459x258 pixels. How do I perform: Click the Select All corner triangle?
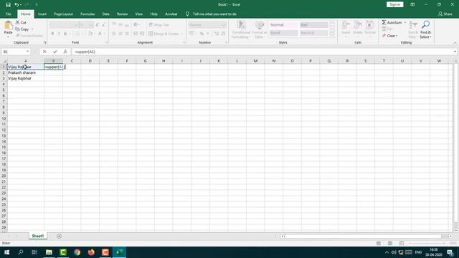pos(4,61)
